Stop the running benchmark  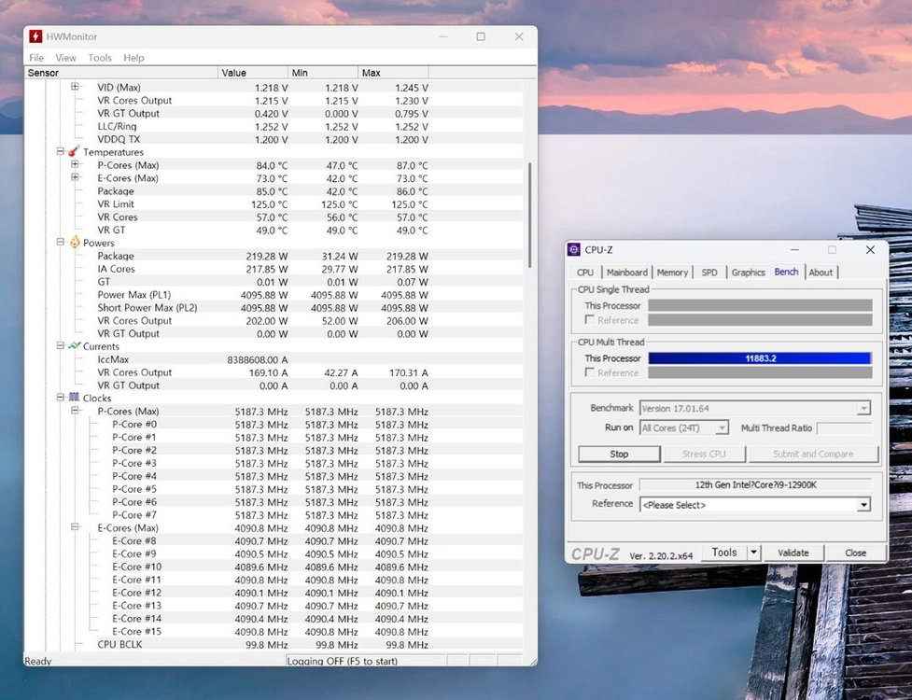pos(619,455)
